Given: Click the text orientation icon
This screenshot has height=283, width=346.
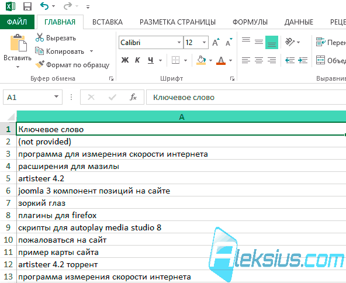Looking at the screenshot, I should (x=290, y=42).
